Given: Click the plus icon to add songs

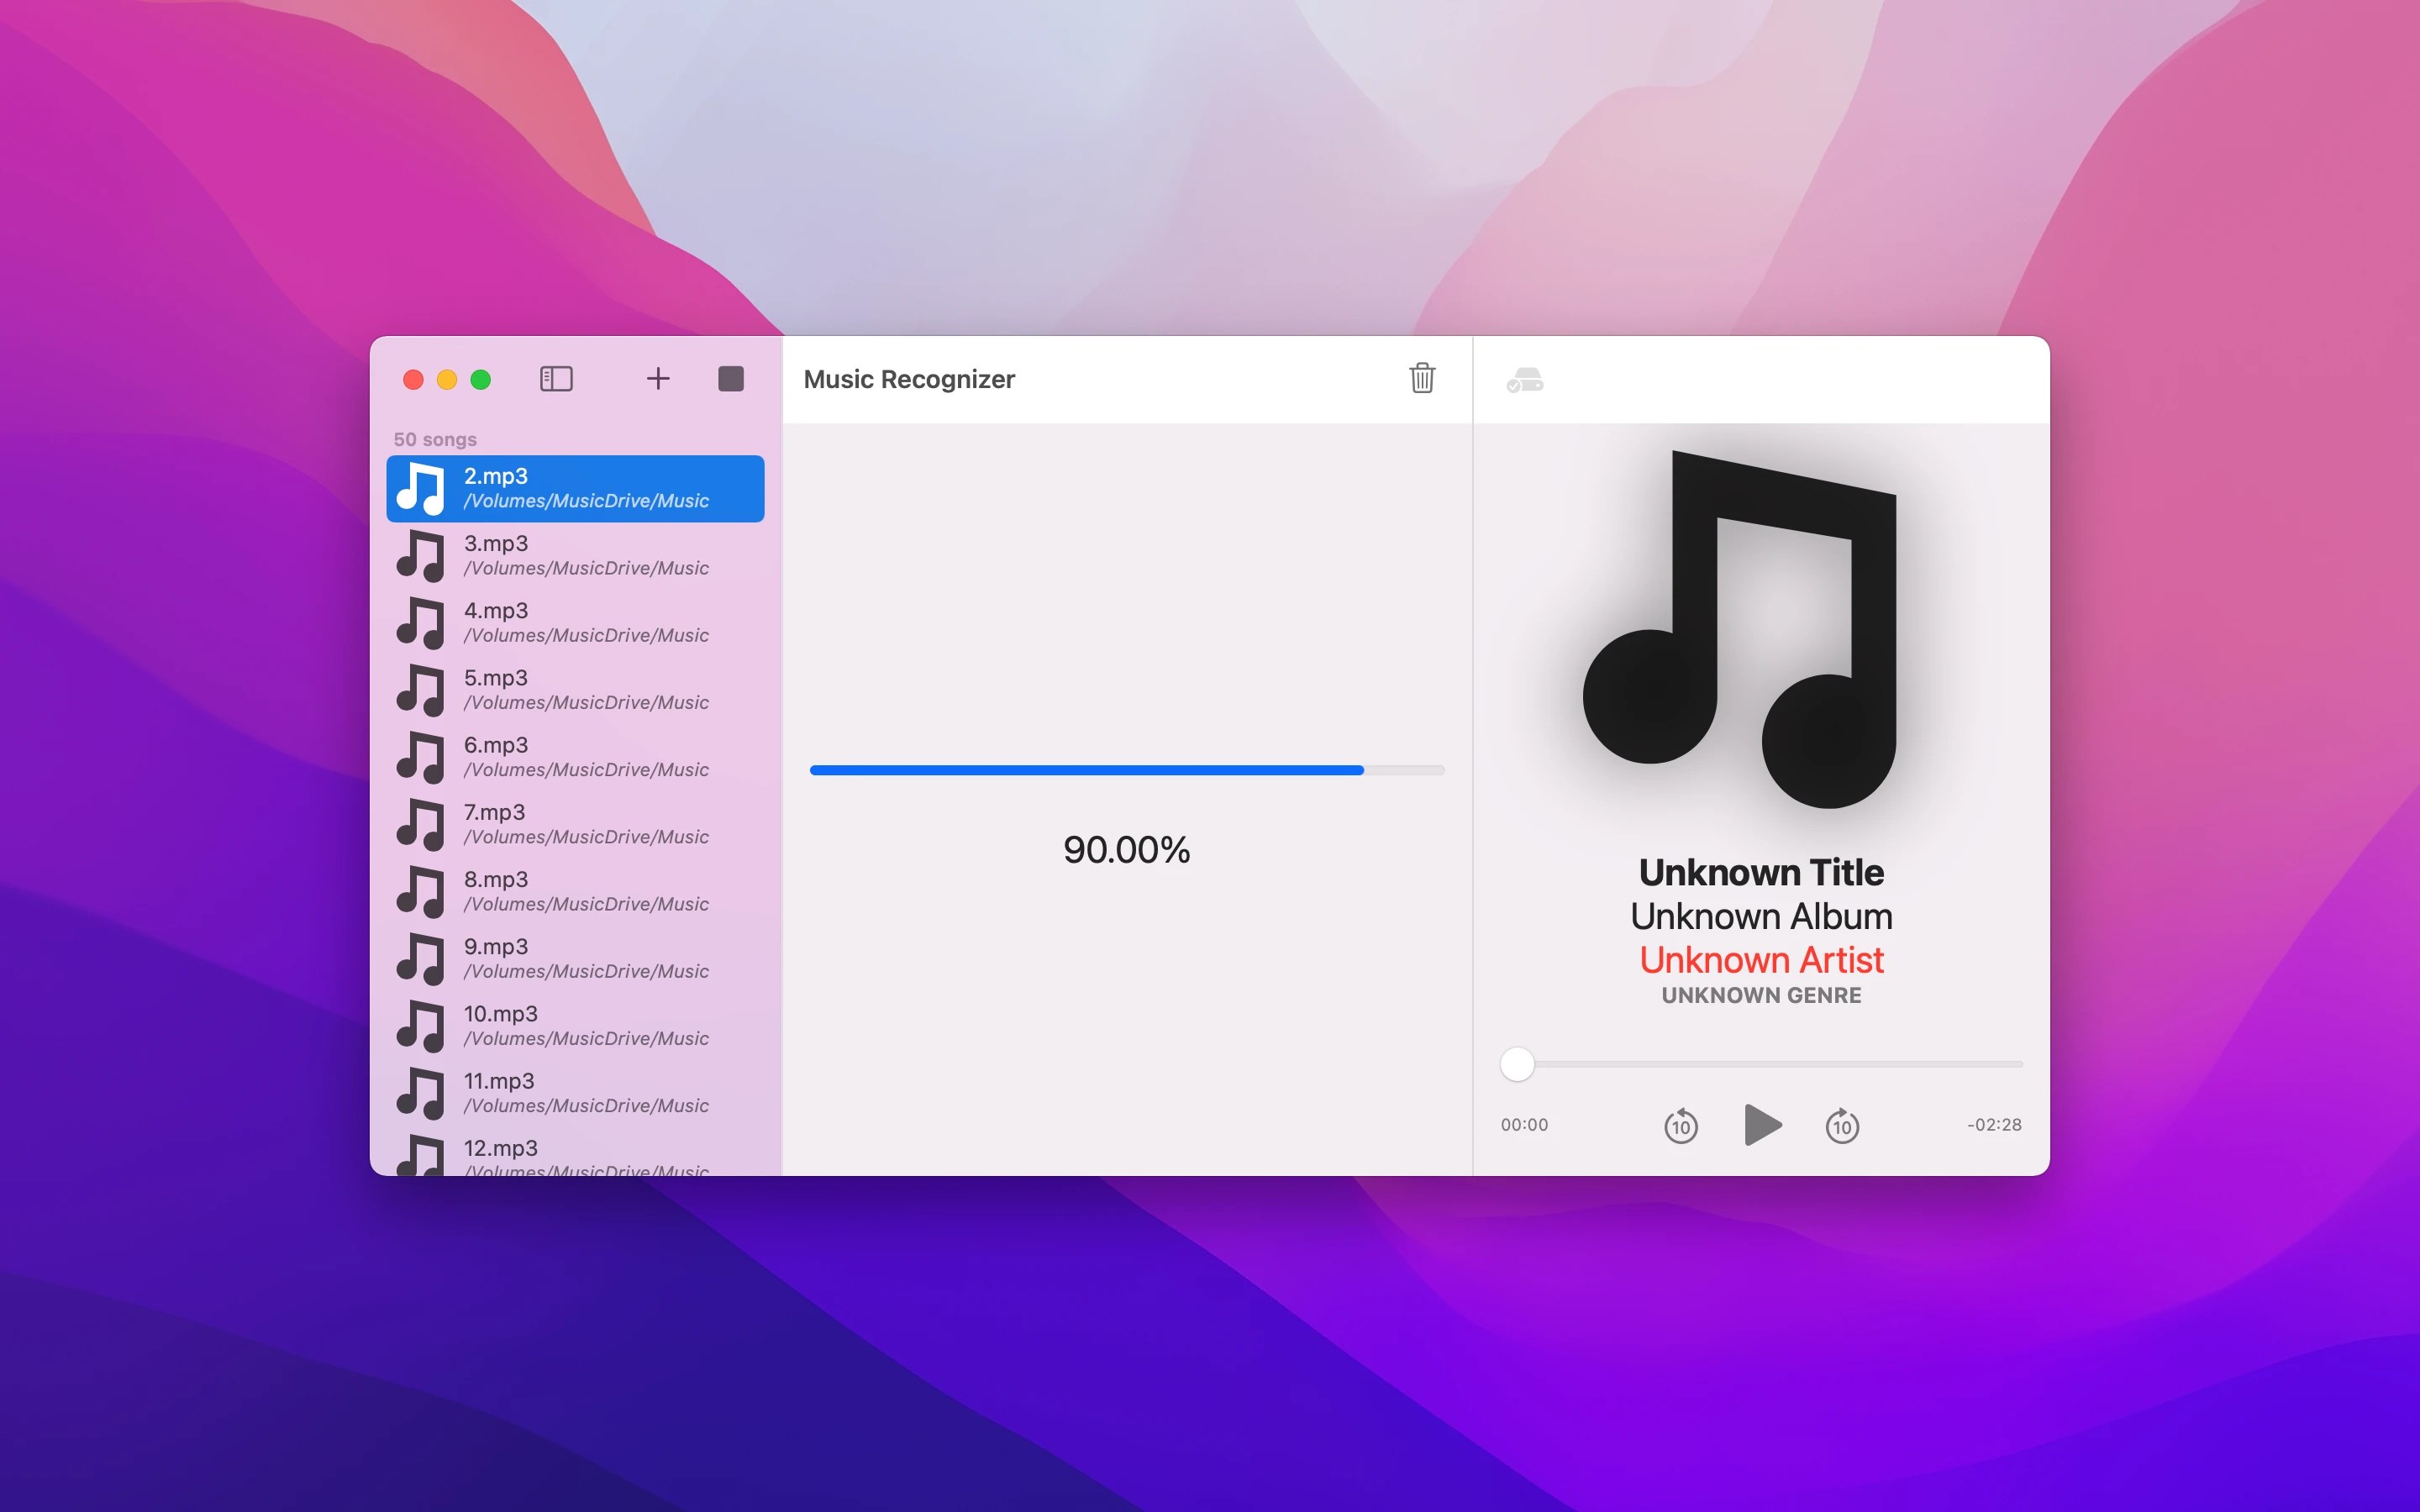Looking at the screenshot, I should click(x=658, y=379).
